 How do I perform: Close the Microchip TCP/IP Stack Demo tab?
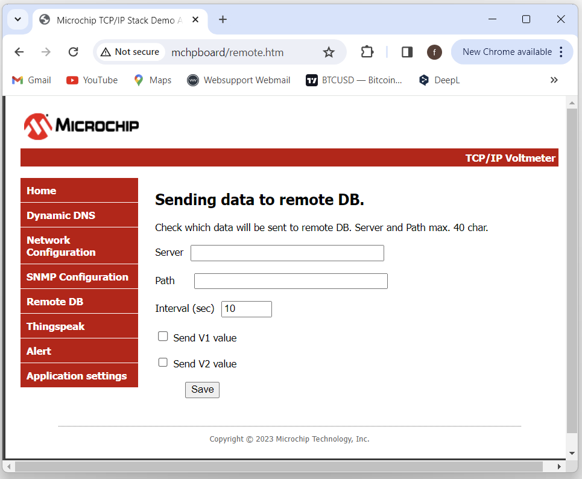195,20
